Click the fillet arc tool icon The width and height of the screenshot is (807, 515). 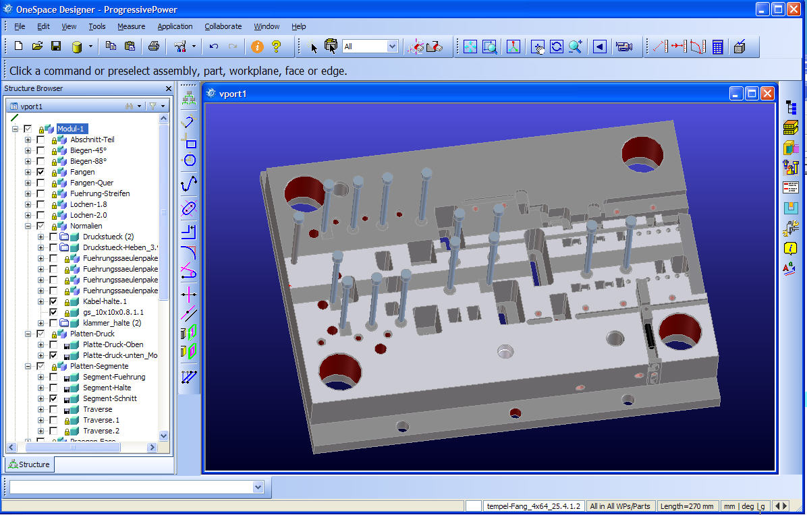pos(189,252)
